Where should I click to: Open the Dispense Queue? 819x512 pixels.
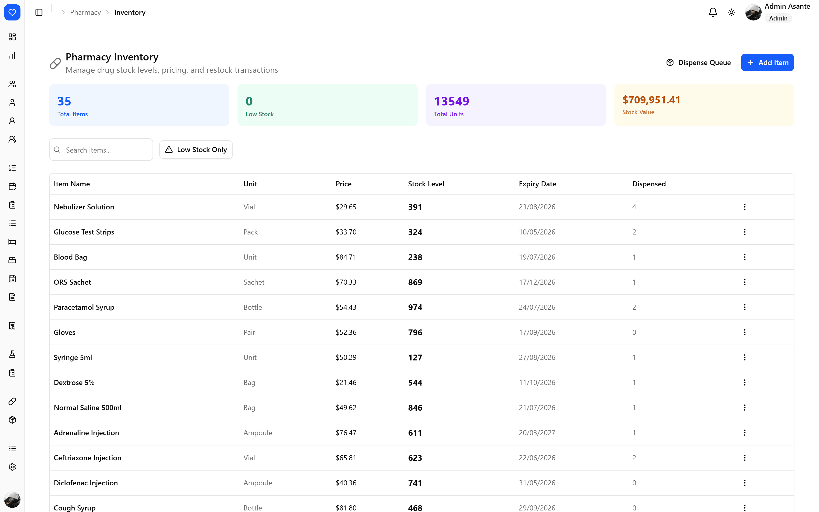point(699,63)
